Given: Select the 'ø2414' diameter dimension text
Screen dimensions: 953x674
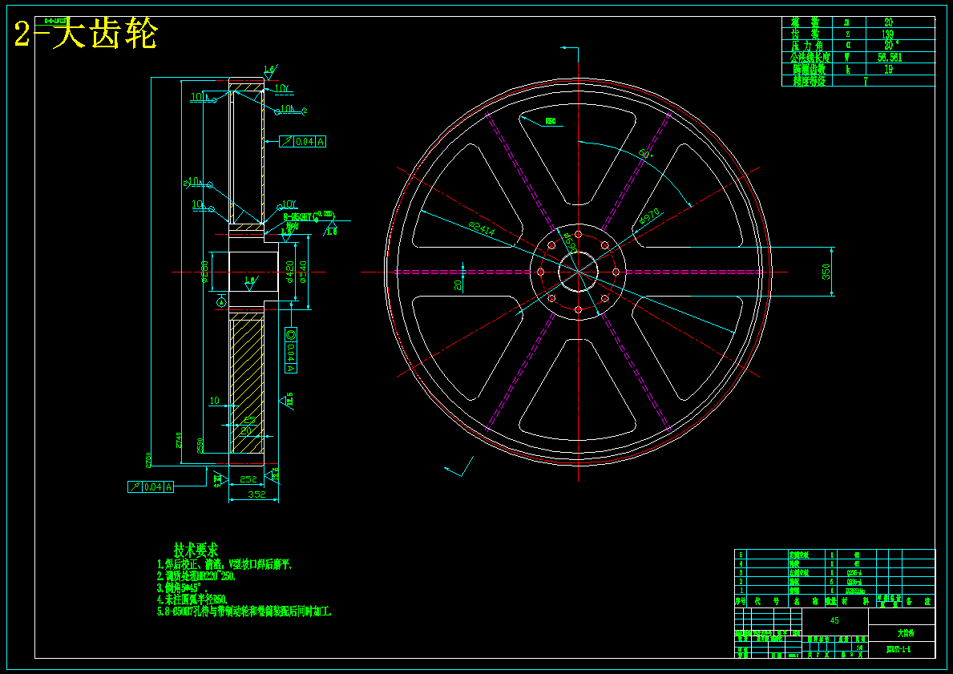Looking at the screenshot, I should click(x=482, y=229).
